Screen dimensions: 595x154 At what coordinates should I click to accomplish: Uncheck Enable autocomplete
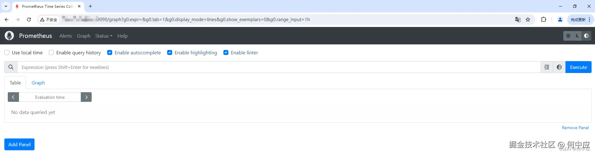(x=110, y=52)
